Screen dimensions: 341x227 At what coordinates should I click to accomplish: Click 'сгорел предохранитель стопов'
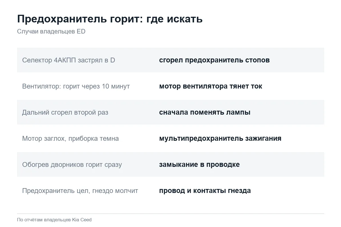[x=214, y=60]
